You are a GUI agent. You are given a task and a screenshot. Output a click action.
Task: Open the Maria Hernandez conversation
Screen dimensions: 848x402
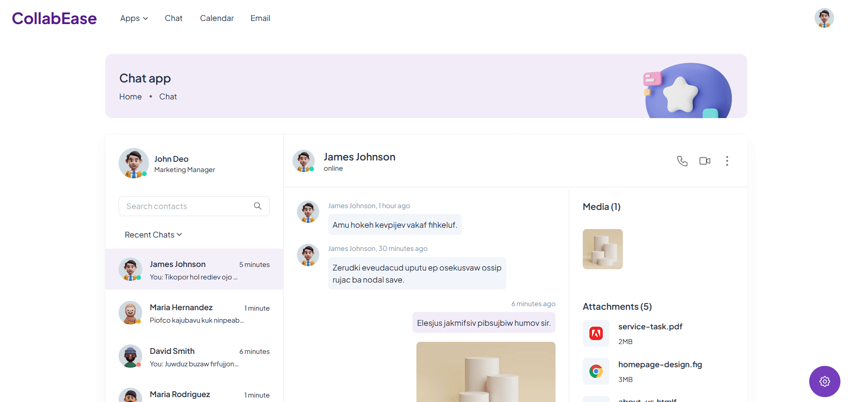coord(194,313)
